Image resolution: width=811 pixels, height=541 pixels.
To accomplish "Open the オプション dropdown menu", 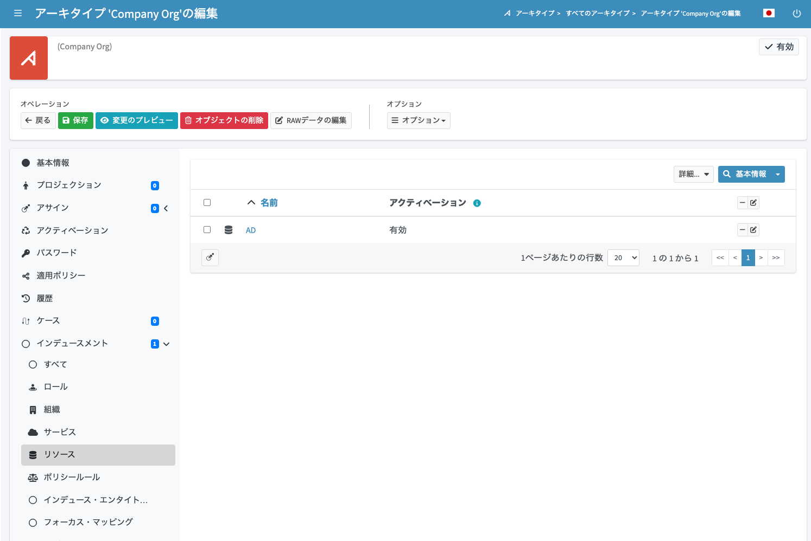I will [419, 120].
